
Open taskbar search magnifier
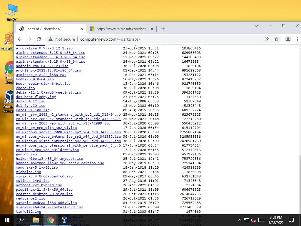tap(21, 220)
